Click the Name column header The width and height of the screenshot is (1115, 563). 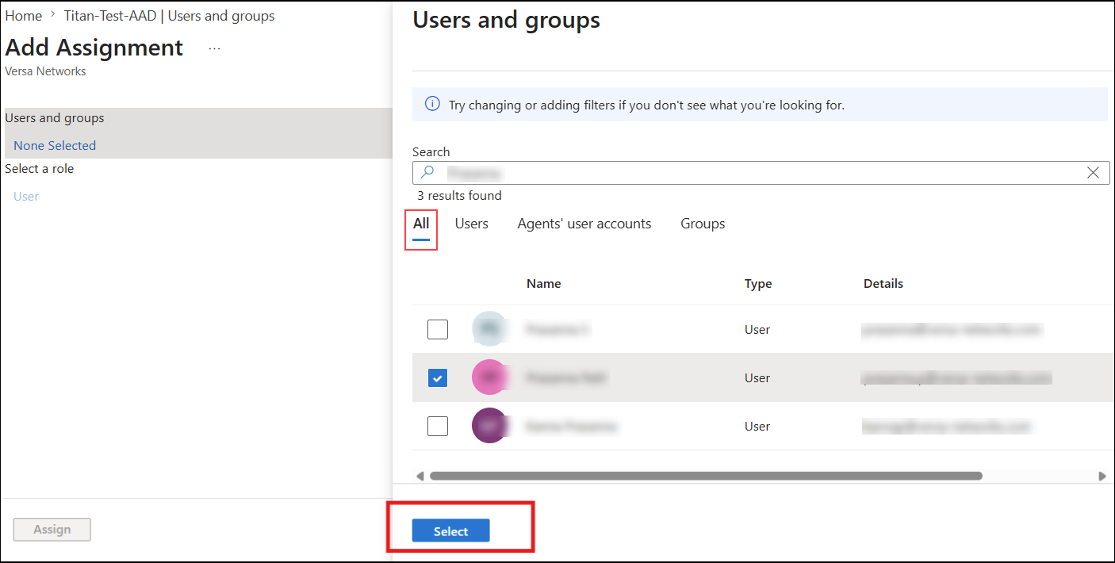(543, 283)
